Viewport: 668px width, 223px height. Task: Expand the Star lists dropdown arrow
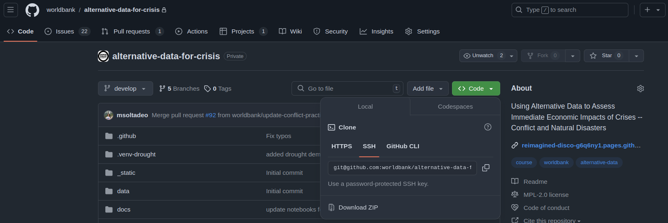click(636, 56)
